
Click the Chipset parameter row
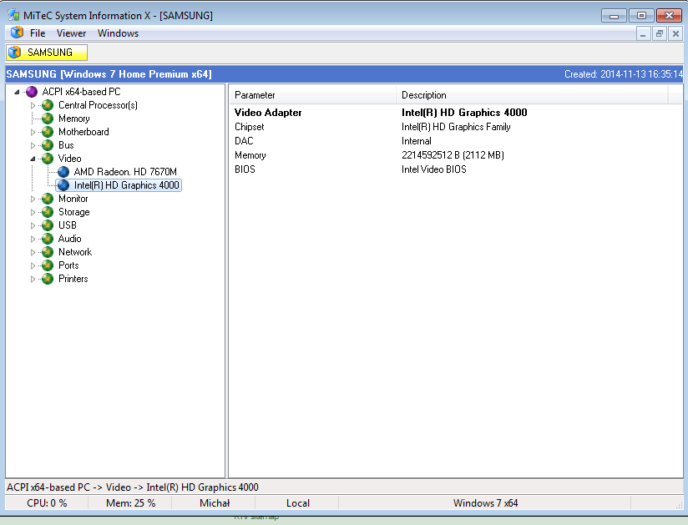(455, 127)
